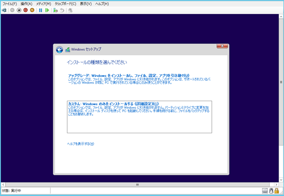Choose カスタム: Windows のみをインストールする option
The image size is (284, 196).
click(139, 117)
